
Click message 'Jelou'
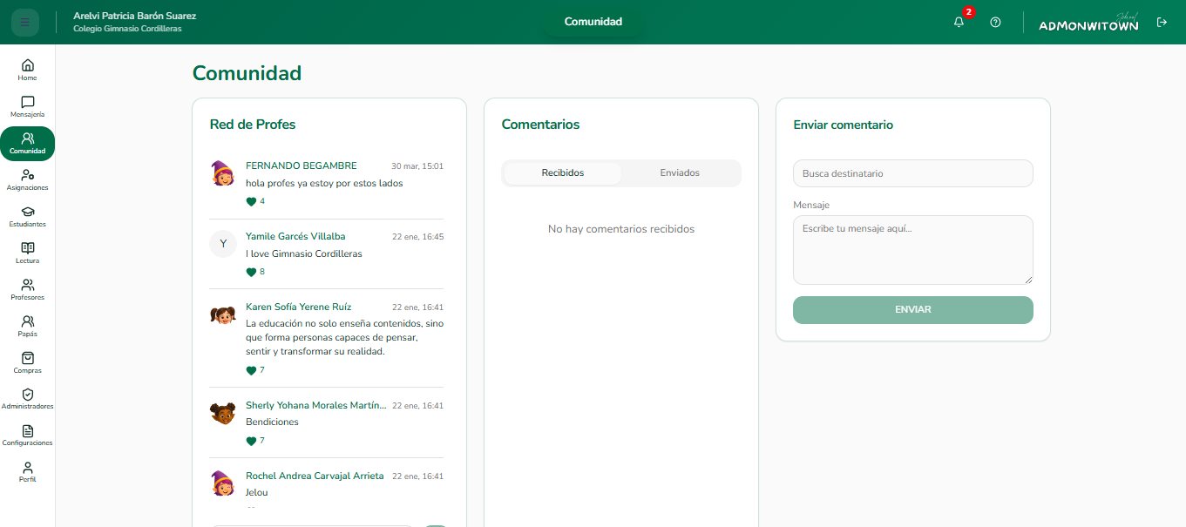pos(257,492)
